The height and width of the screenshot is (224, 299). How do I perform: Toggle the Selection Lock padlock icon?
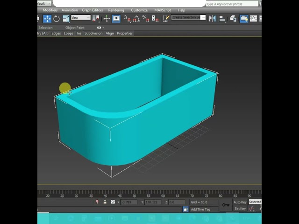[x=105, y=202]
